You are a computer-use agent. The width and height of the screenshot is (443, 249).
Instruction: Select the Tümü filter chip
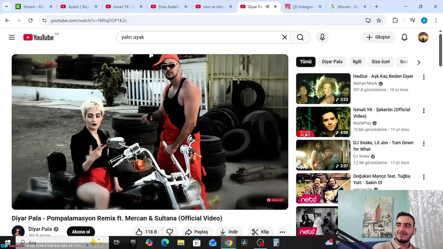(306, 62)
